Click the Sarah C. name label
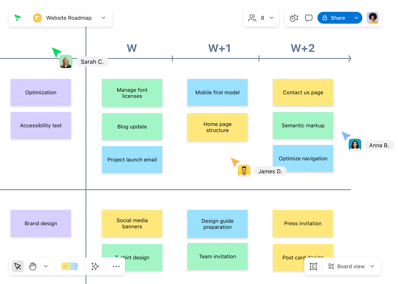The image size is (398, 284). pos(92,62)
